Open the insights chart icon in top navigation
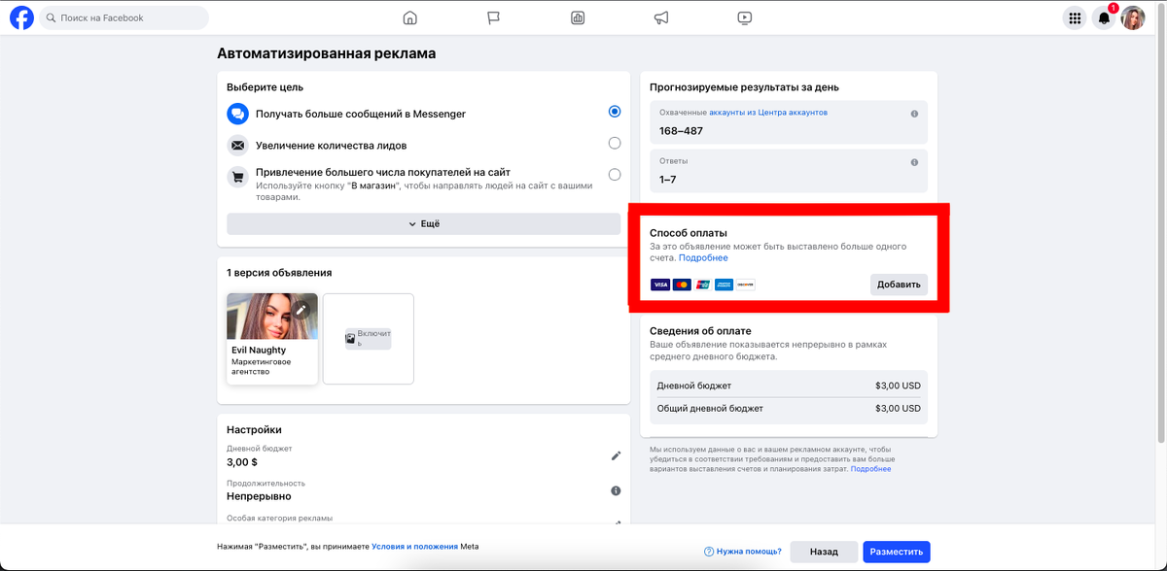The height and width of the screenshot is (571, 1167). point(578,17)
